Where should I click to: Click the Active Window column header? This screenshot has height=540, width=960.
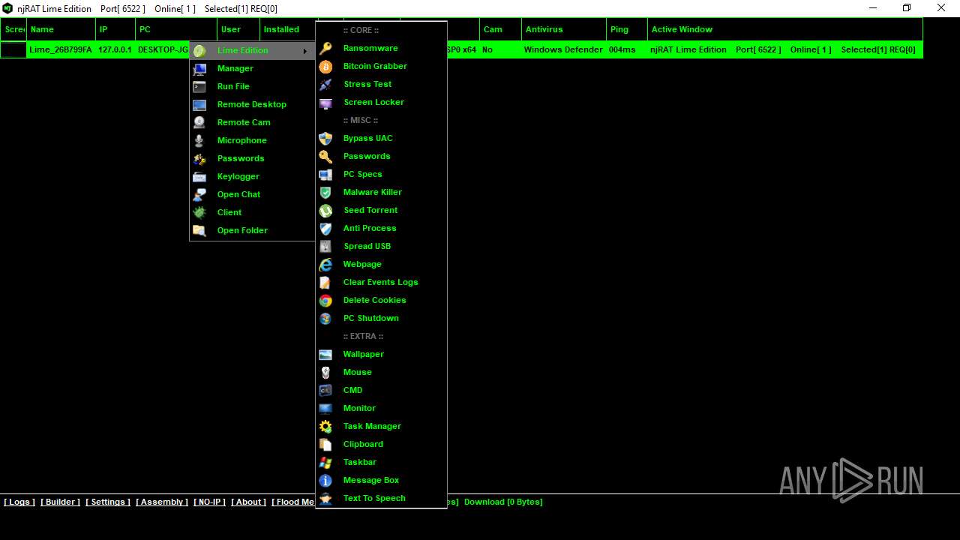click(785, 29)
